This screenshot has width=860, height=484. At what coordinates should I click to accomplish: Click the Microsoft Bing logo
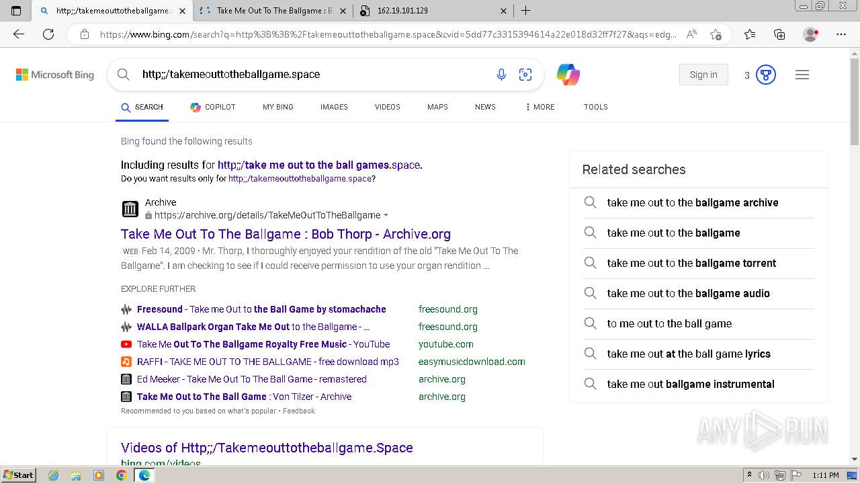55,75
